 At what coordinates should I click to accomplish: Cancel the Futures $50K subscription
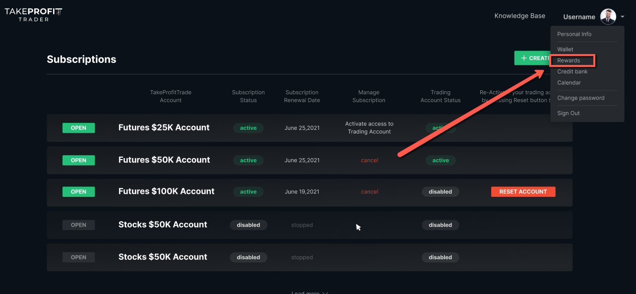click(369, 160)
